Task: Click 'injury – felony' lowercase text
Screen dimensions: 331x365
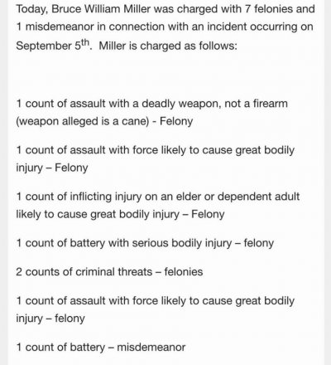Action: (x=50, y=319)
